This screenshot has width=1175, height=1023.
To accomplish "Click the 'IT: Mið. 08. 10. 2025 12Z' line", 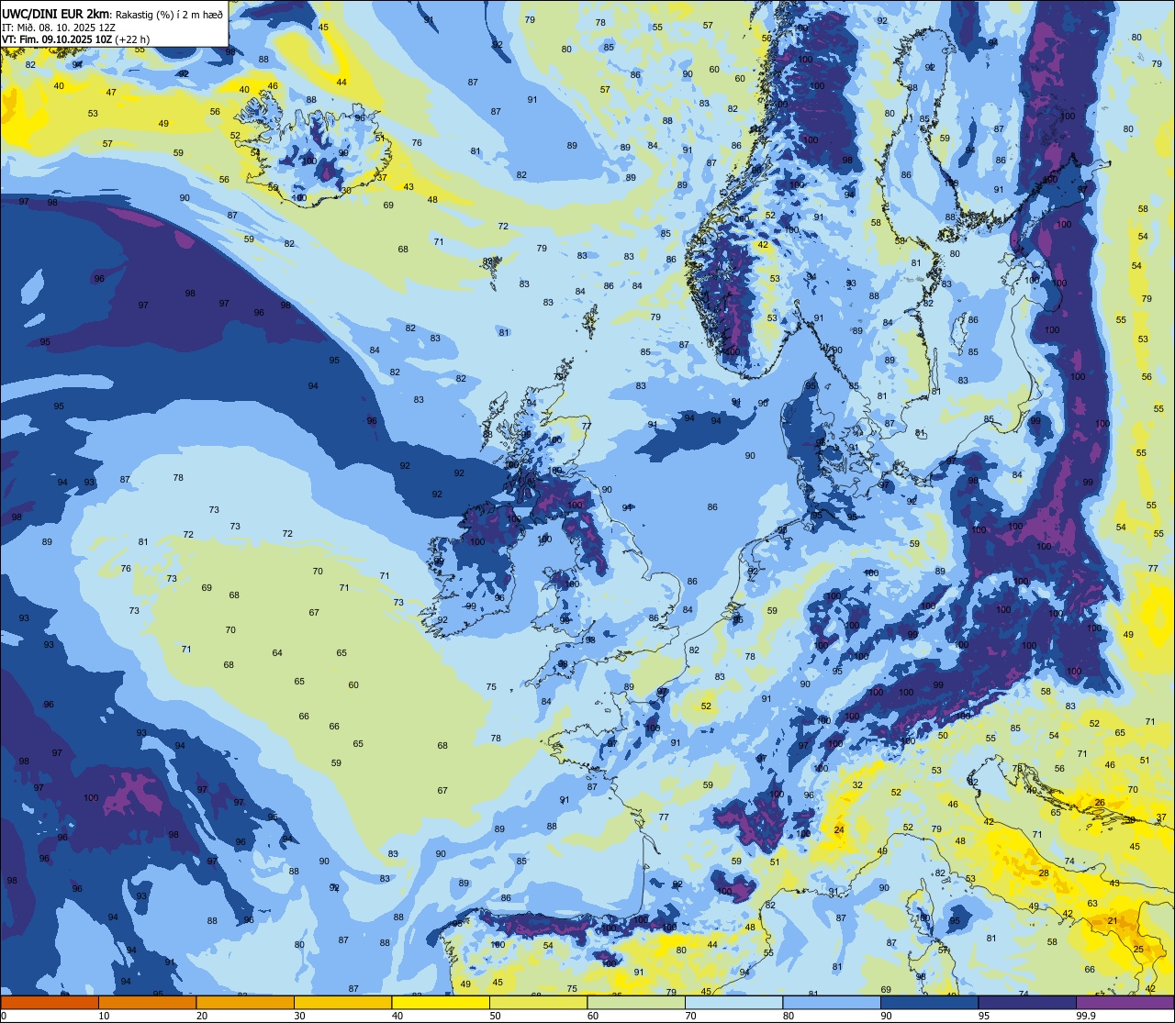I will (x=59, y=28).
